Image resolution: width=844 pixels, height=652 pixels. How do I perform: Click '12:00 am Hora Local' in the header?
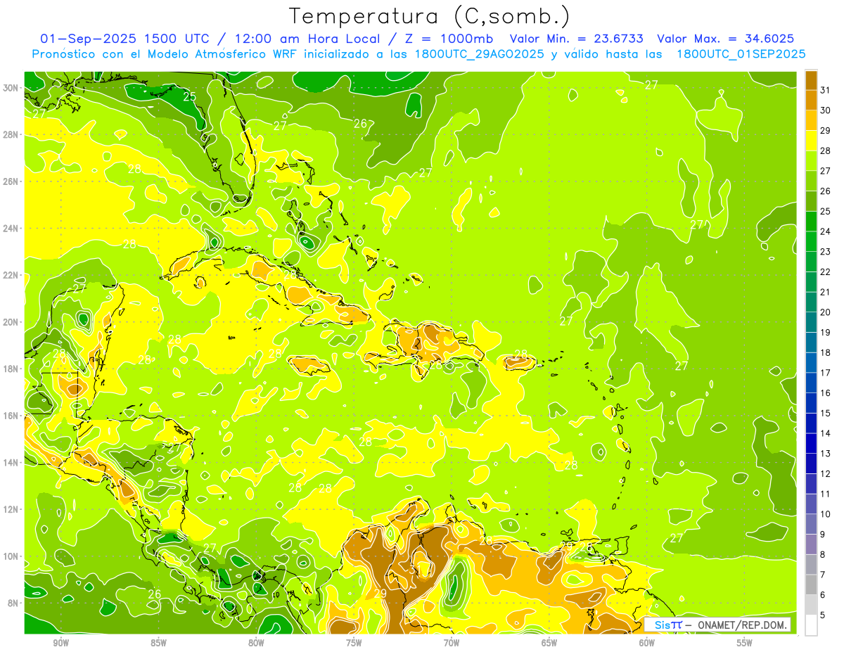pos(306,39)
